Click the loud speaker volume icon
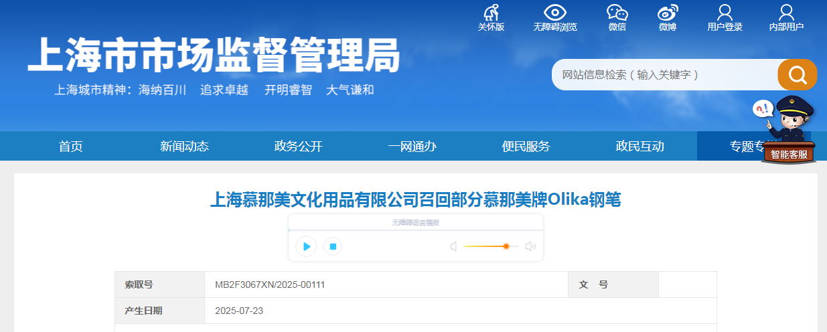The width and height of the screenshot is (827, 332). click(530, 246)
